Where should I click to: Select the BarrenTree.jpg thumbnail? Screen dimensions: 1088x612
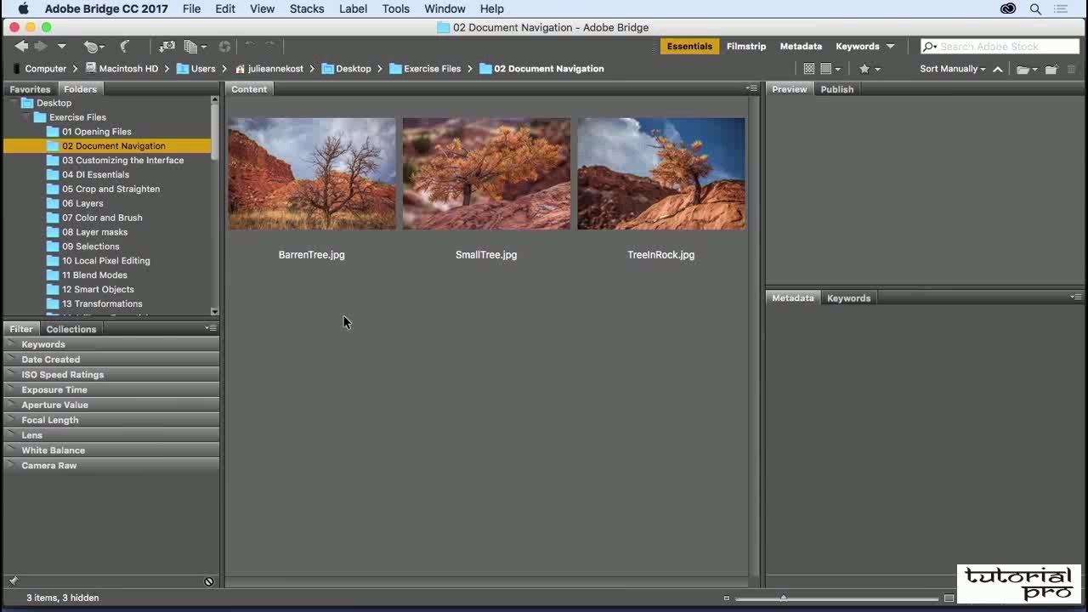point(312,173)
